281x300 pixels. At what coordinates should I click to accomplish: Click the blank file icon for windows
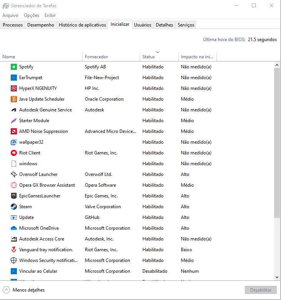click(14, 164)
